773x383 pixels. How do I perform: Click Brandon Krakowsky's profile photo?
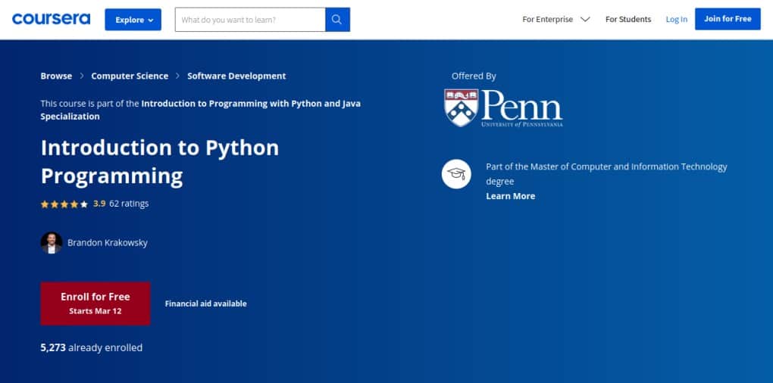[52, 243]
